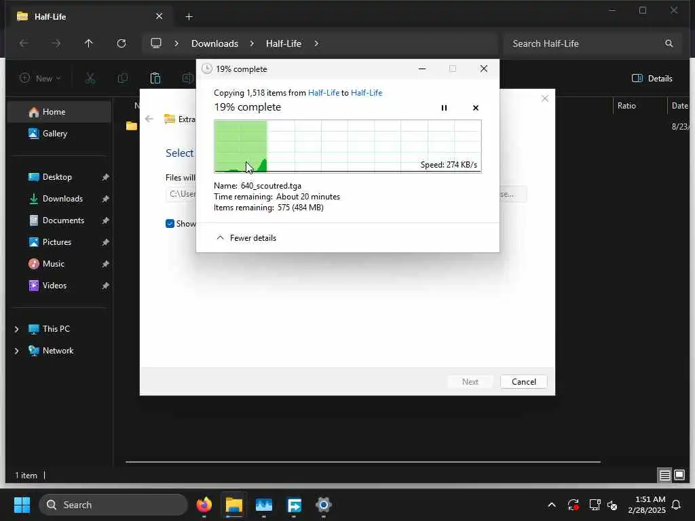Open the notifications bell
695x521 pixels.
(x=676, y=505)
